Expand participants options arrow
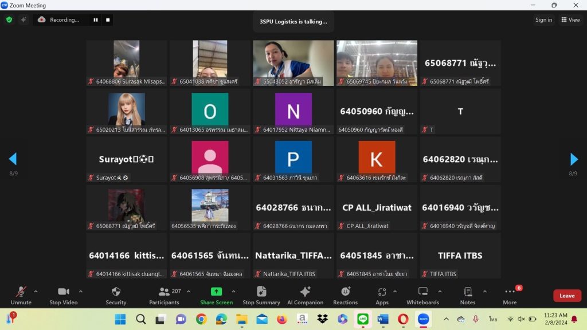This screenshot has width=587, height=330. 189,291
